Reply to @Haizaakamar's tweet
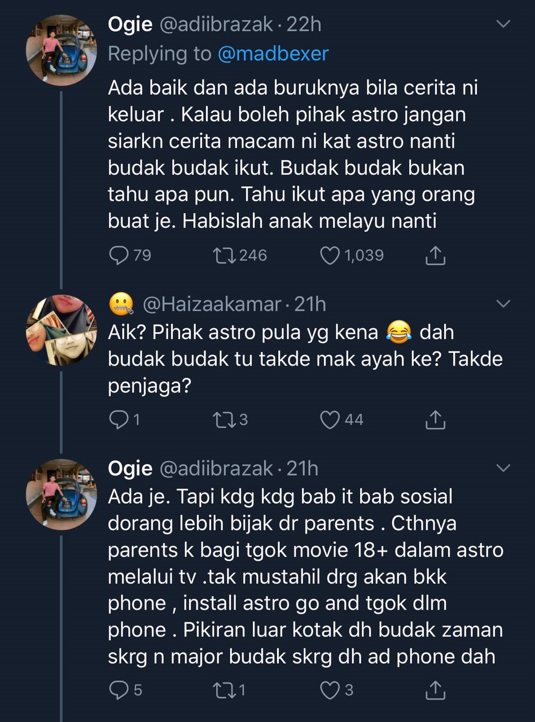The image size is (535, 722). (119, 420)
